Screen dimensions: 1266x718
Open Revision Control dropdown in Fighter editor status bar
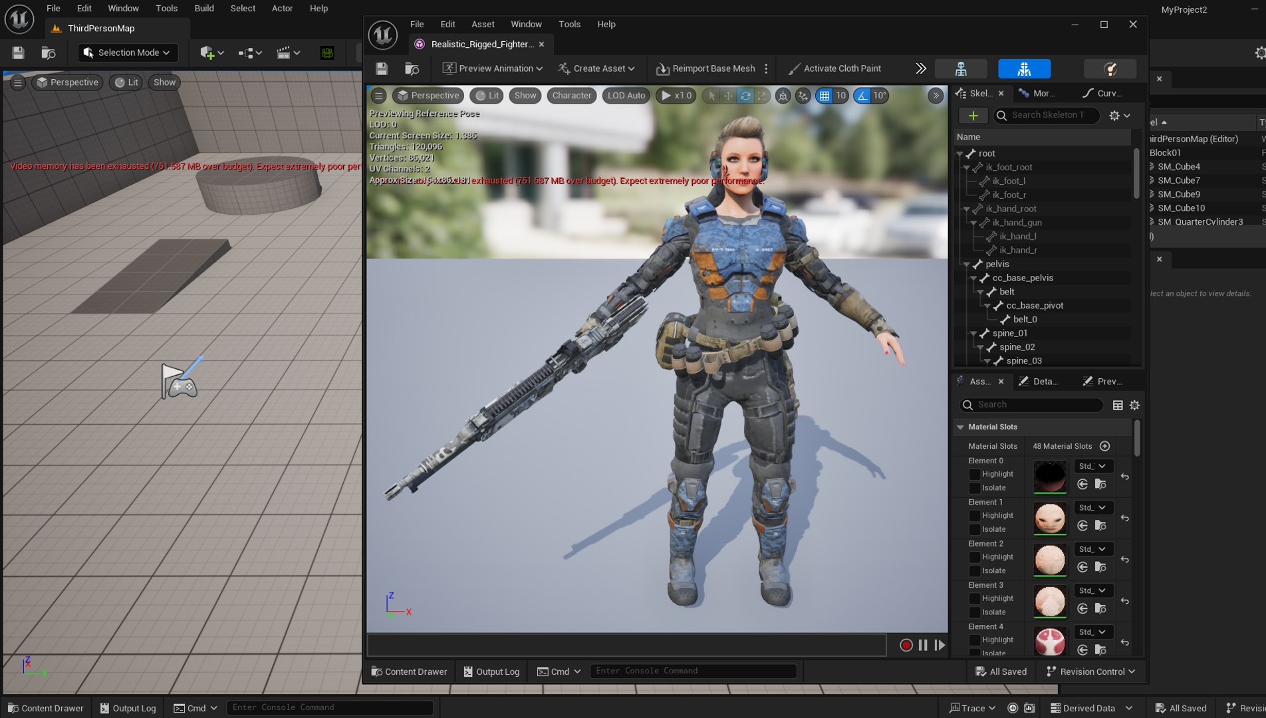[x=1090, y=671]
